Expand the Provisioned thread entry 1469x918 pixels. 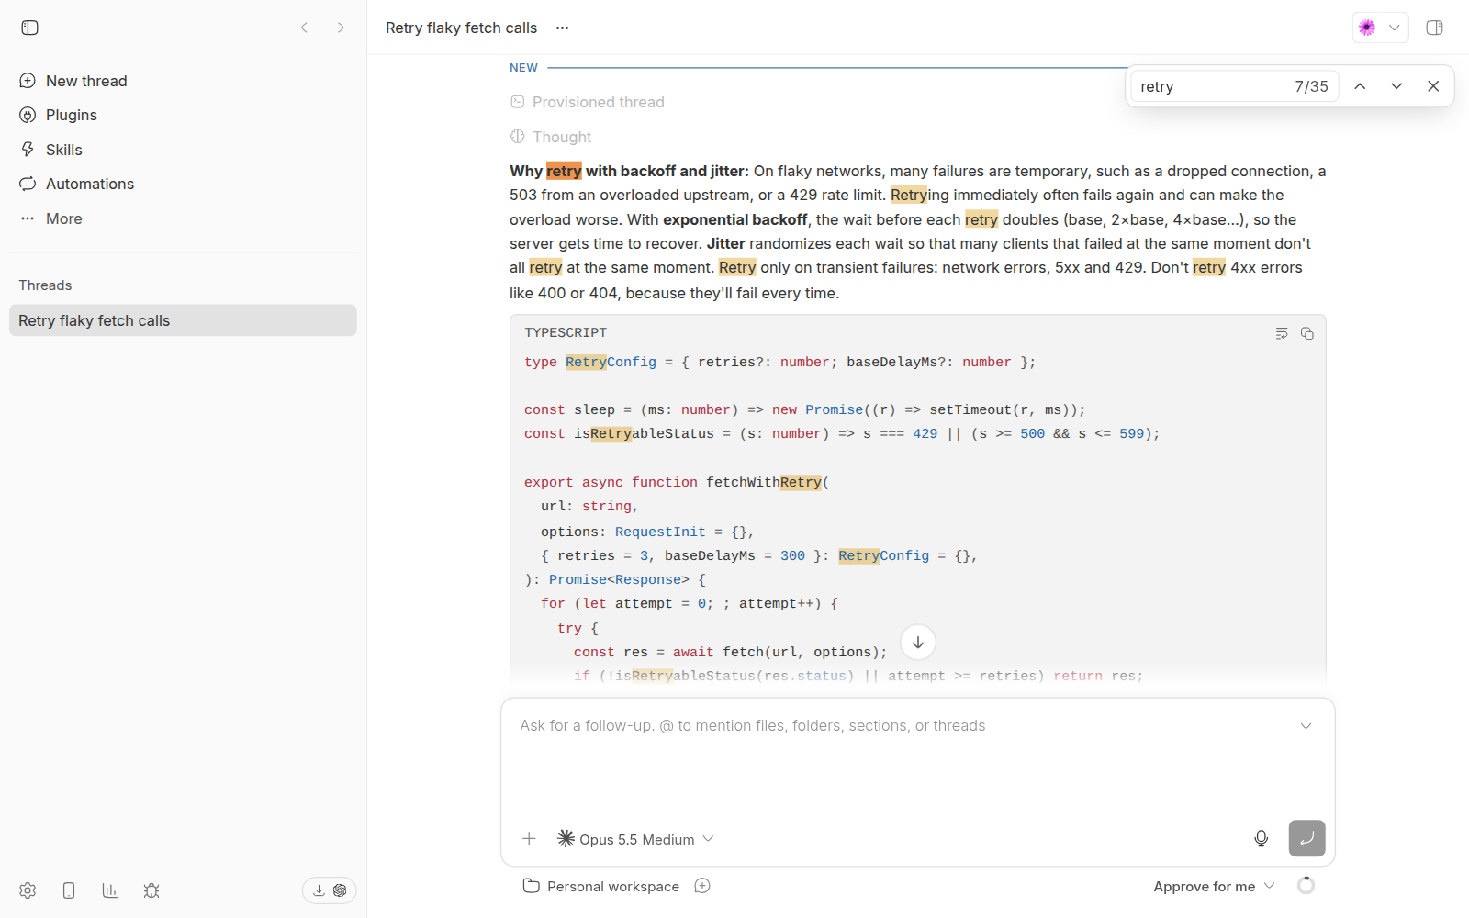point(588,102)
